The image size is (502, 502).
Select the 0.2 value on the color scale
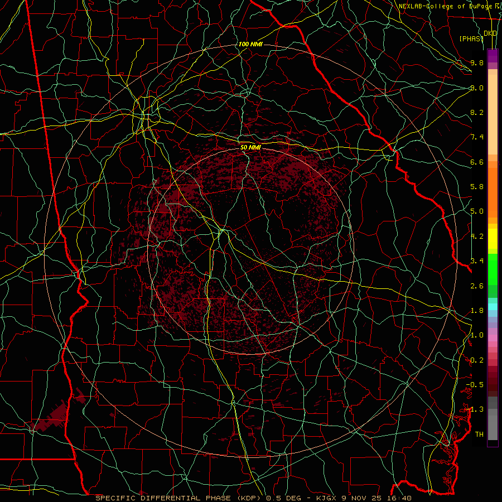(x=477, y=360)
